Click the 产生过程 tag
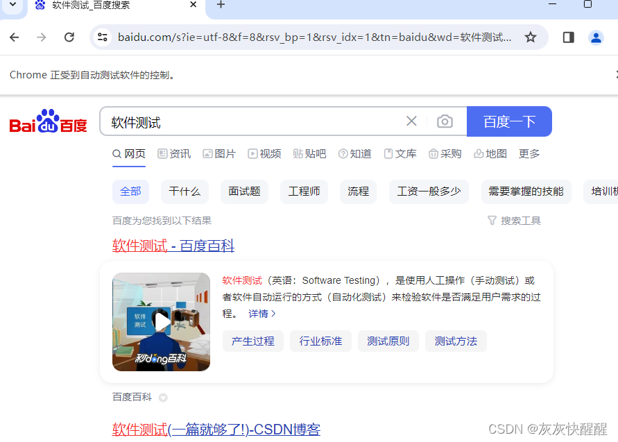Image resolution: width=618 pixels, height=442 pixels. (253, 341)
